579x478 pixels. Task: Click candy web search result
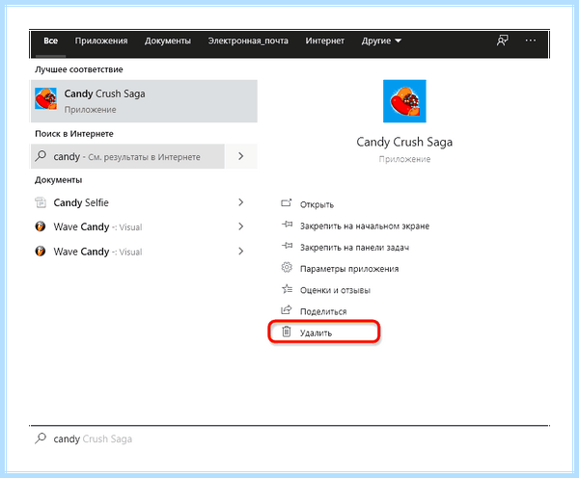(127, 156)
